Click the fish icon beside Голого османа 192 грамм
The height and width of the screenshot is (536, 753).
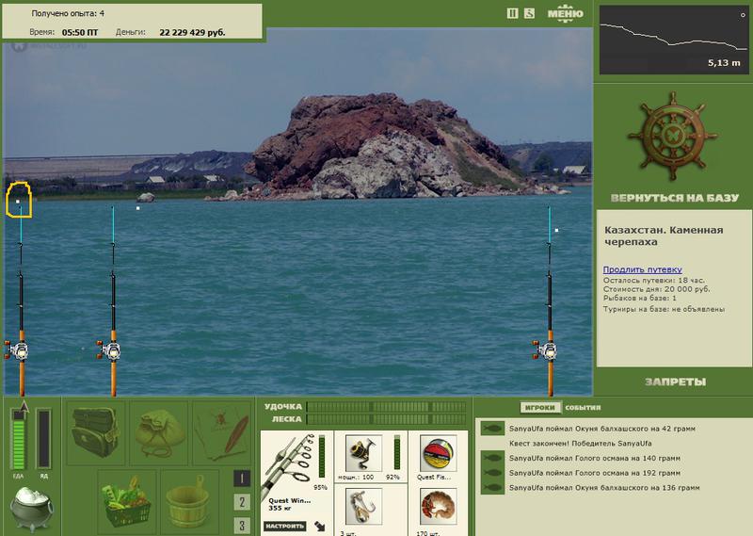[x=492, y=473]
